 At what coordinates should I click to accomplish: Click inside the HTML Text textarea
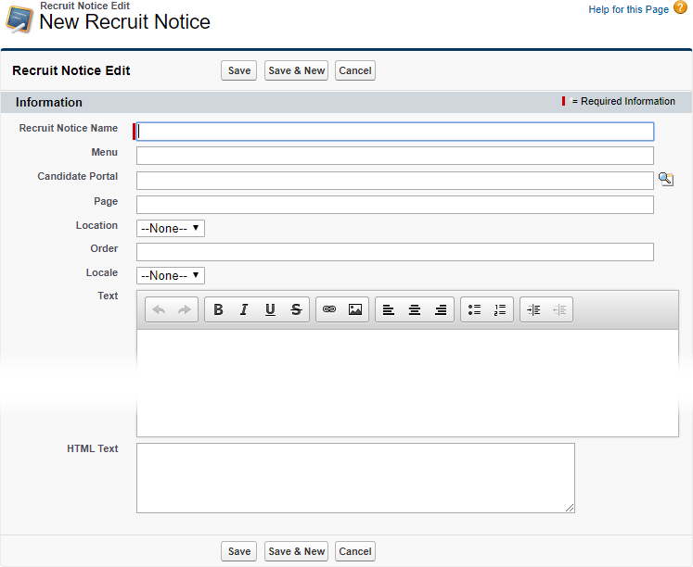pos(355,477)
